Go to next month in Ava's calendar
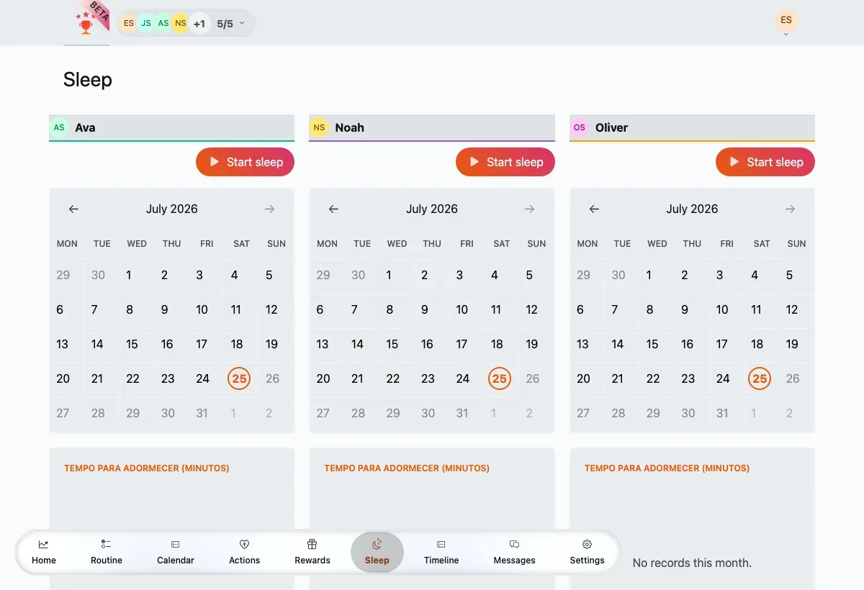The width and height of the screenshot is (864, 590). pos(269,209)
